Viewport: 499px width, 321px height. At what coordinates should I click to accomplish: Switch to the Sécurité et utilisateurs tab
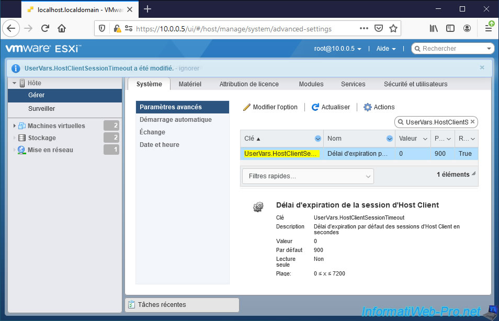(415, 84)
